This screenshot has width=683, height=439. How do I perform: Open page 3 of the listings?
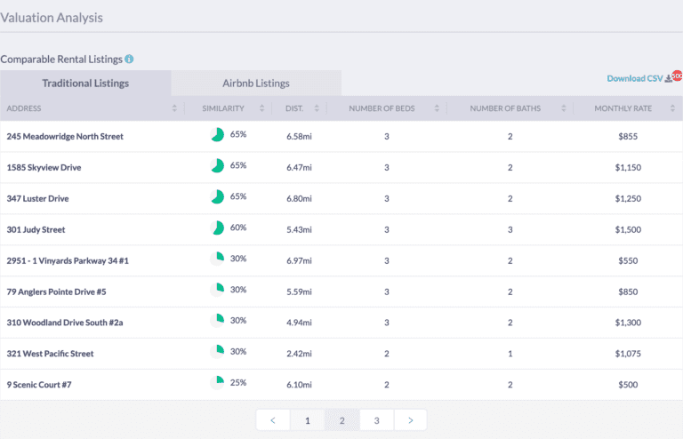click(x=376, y=420)
